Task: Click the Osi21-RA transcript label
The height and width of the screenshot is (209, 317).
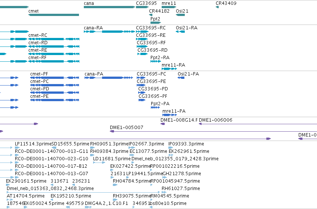Action: point(187,28)
